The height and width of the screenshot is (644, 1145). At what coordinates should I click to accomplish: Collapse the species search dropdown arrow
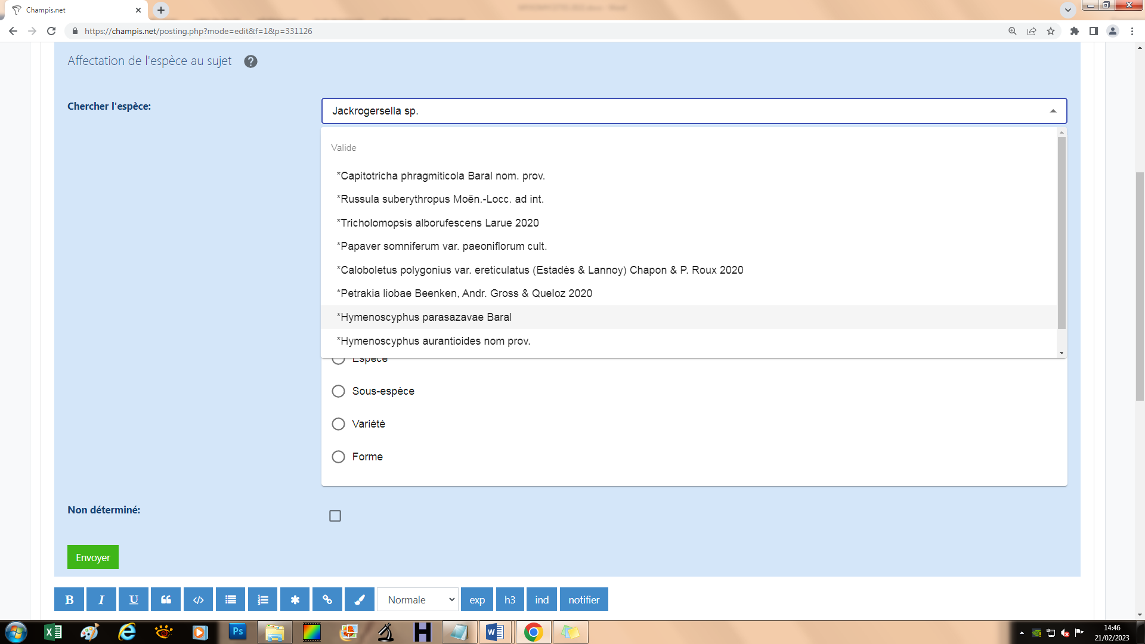[x=1053, y=111]
